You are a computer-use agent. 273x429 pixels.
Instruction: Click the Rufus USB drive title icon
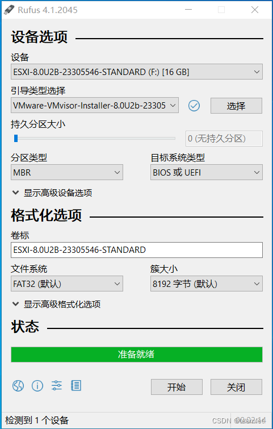click(9, 10)
